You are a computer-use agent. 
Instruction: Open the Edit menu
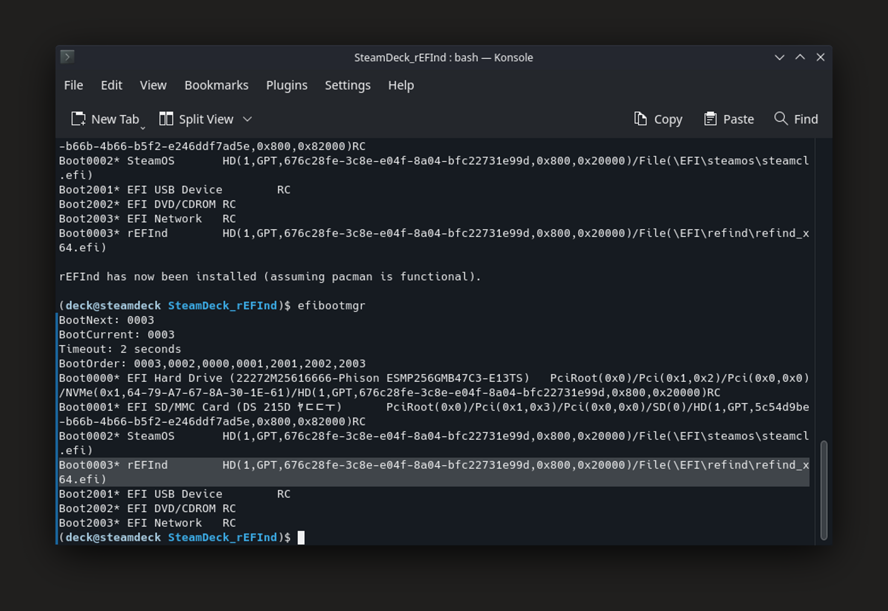click(111, 85)
